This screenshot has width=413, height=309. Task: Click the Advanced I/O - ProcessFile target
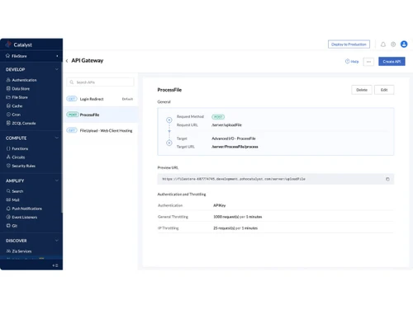point(234,138)
